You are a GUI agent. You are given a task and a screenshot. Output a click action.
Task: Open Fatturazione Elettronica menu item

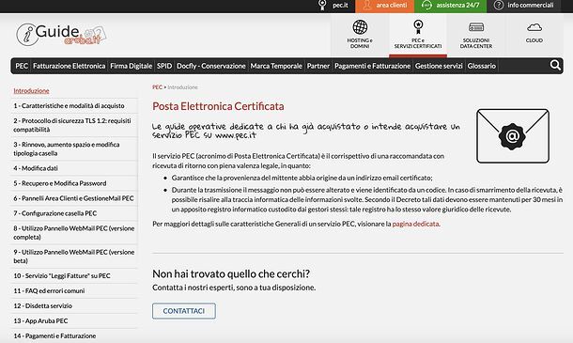[70, 66]
